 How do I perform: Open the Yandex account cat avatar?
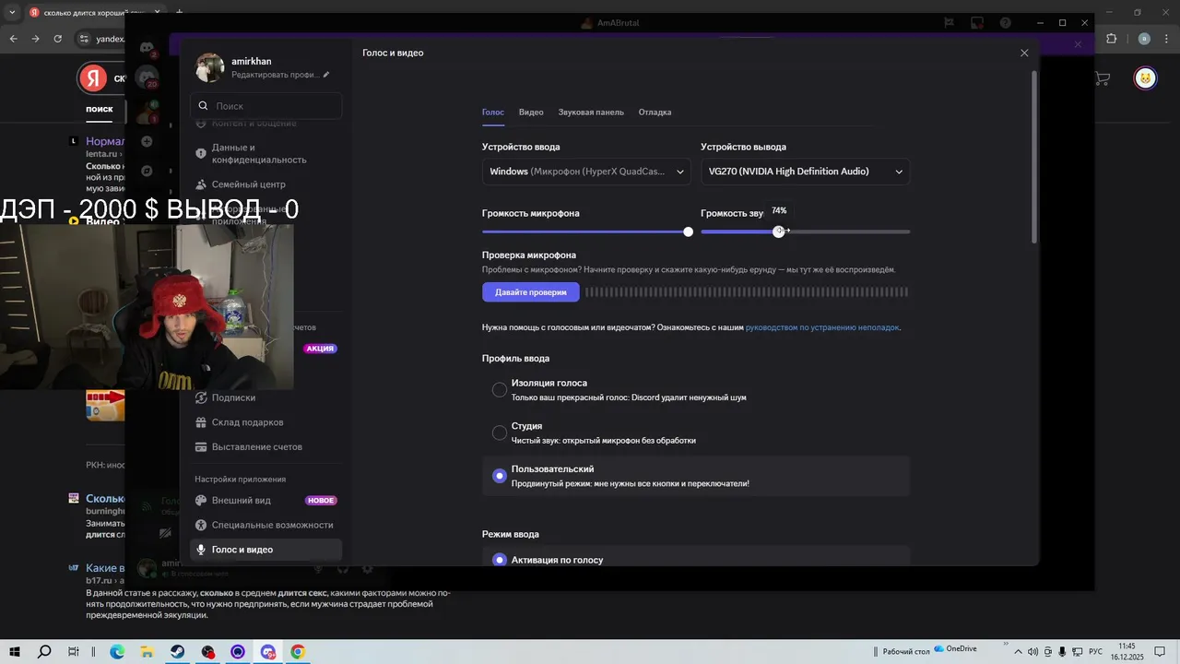[x=1145, y=78]
